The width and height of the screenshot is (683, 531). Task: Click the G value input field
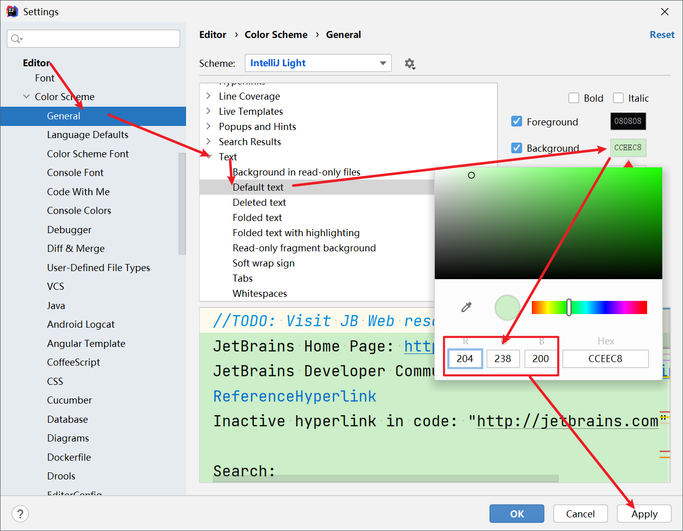503,359
